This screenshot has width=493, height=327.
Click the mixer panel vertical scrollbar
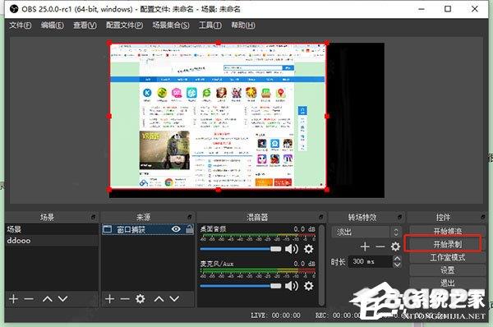coord(321,265)
